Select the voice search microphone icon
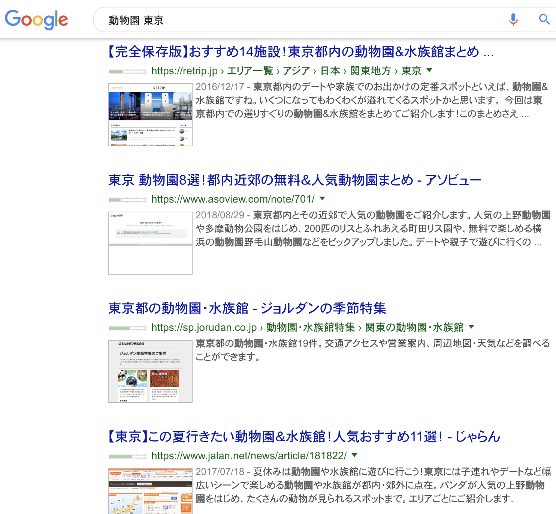The width and height of the screenshot is (556, 514). tap(513, 20)
